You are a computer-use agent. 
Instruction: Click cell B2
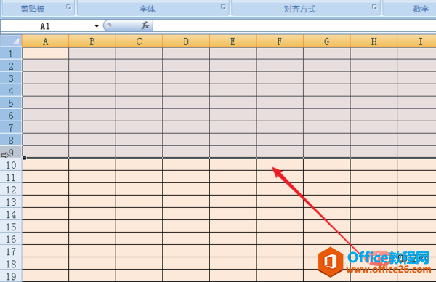click(92, 65)
